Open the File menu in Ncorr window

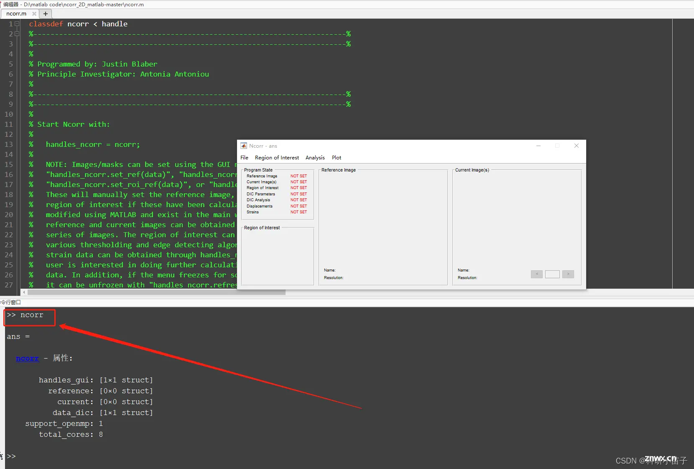point(245,158)
